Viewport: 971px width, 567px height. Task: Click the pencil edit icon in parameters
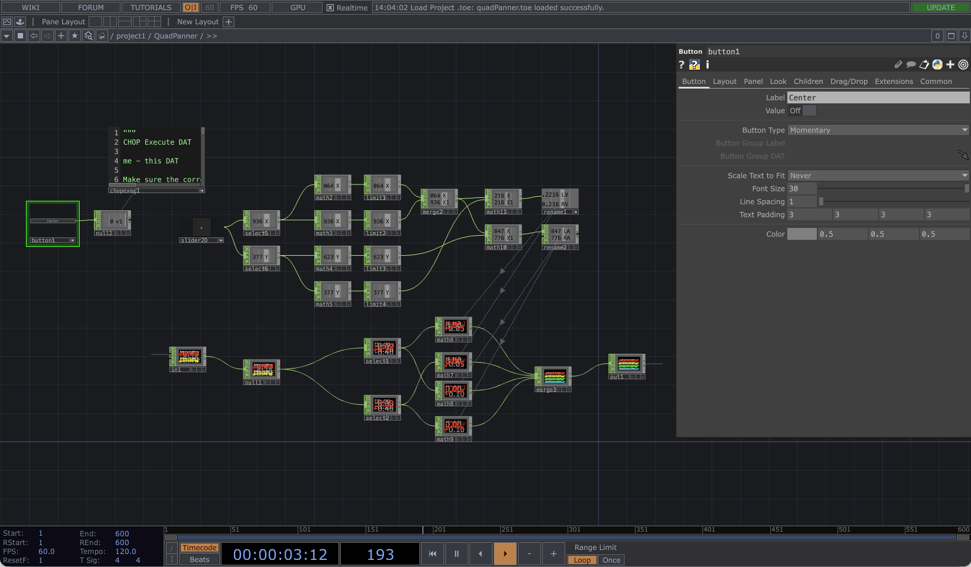click(898, 65)
